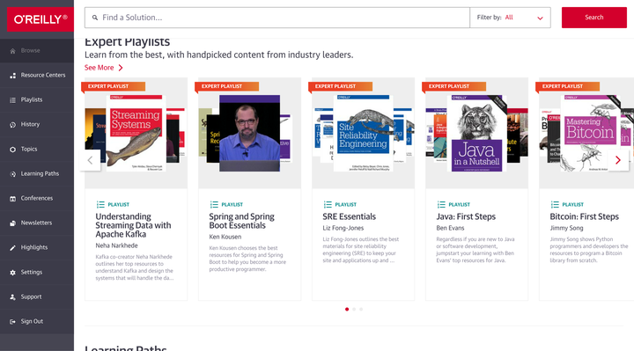Screen dimensions: 634x351
Task: Open the Browse menu item
Action: [37, 51]
